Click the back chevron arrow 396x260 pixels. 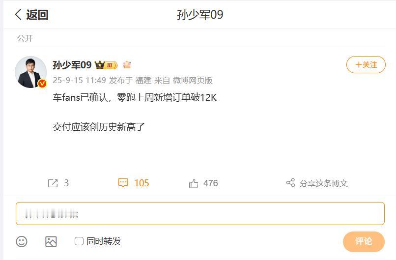tap(18, 14)
